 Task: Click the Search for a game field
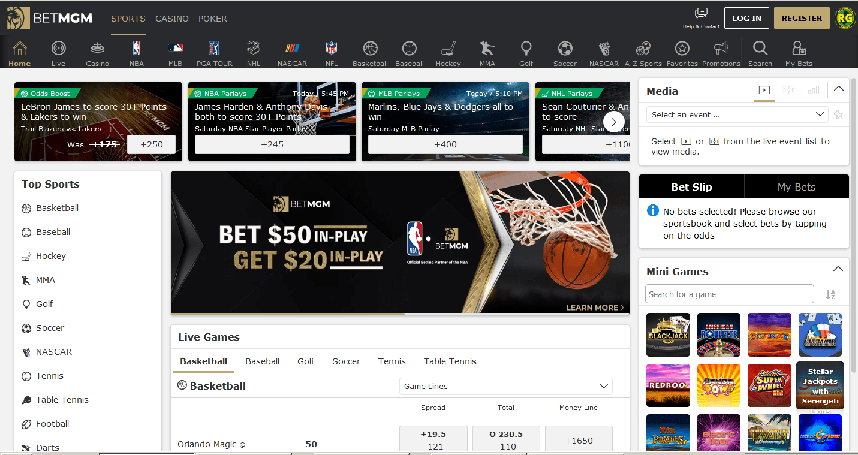730,294
